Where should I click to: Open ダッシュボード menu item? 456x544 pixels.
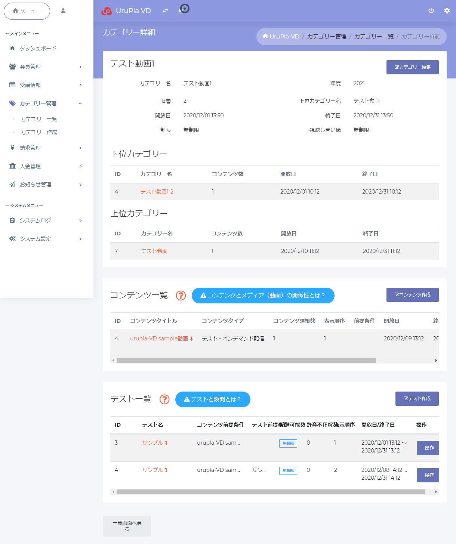click(38, 48)
